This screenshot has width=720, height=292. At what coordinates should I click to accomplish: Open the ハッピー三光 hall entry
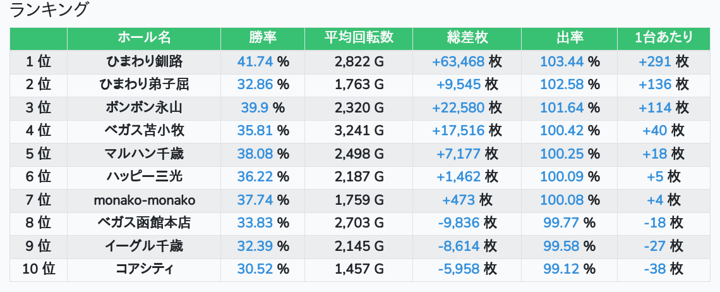coord(144,176)
